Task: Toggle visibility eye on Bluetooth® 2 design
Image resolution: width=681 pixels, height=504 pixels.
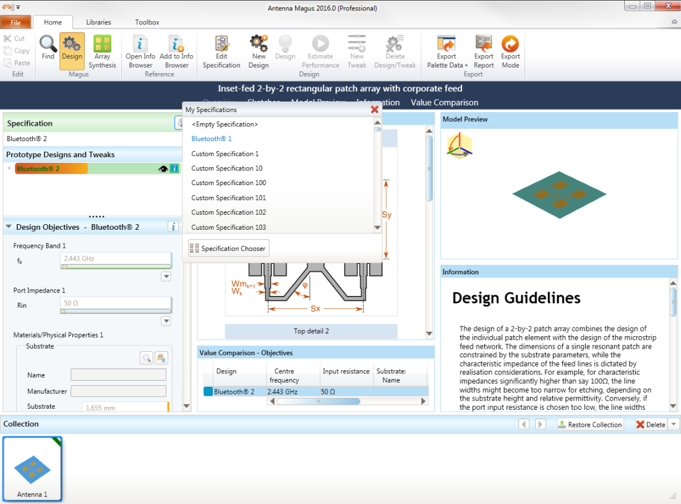Action: (163, 169)
